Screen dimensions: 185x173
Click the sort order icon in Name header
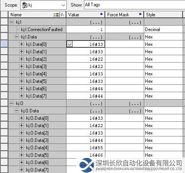(x=56, y=15)
